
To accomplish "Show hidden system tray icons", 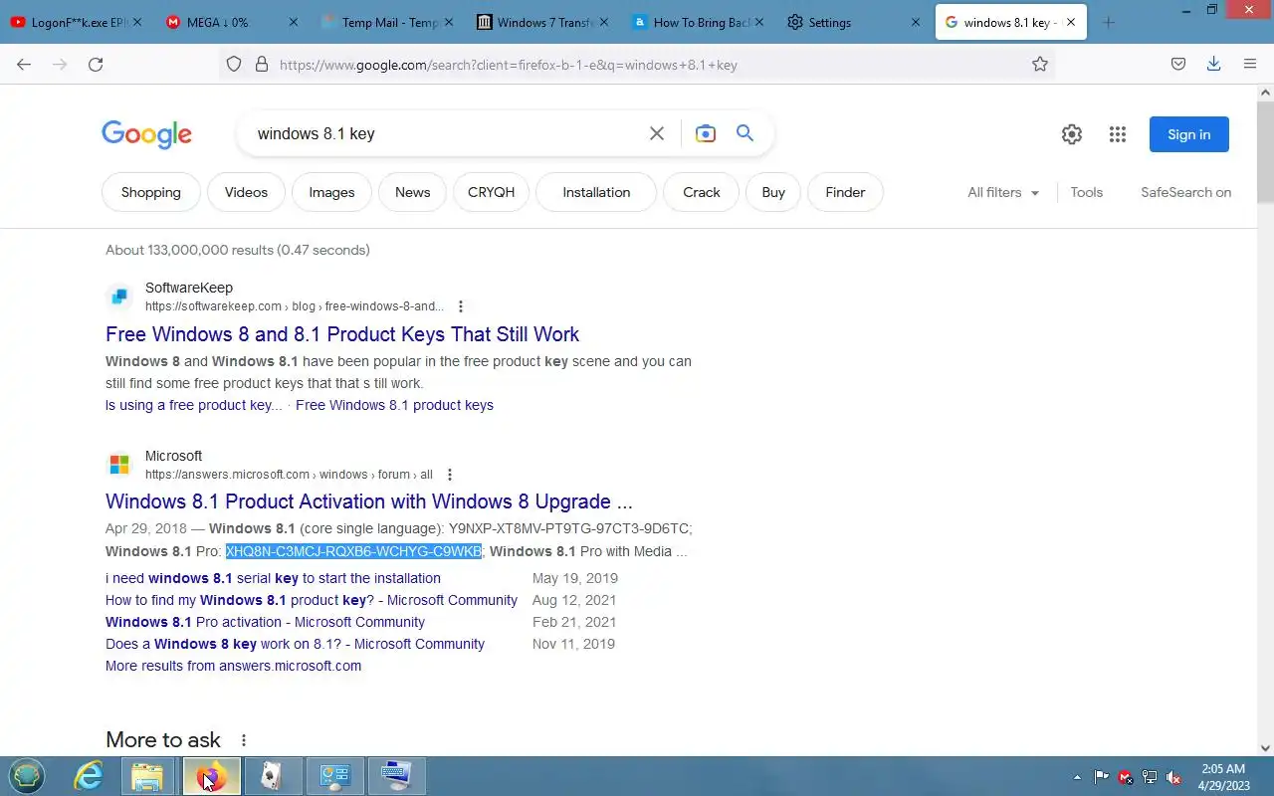I will tap(1077, 777).
